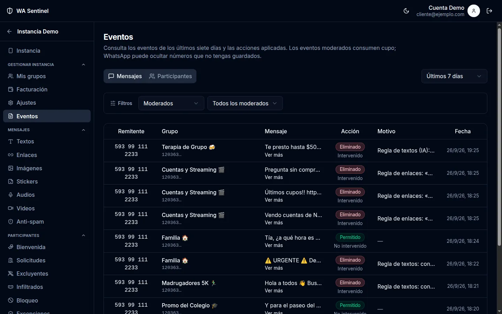The image size is (502, 314).
Task: Click the Anti-spam shield icon
Action: coord(11,222)
